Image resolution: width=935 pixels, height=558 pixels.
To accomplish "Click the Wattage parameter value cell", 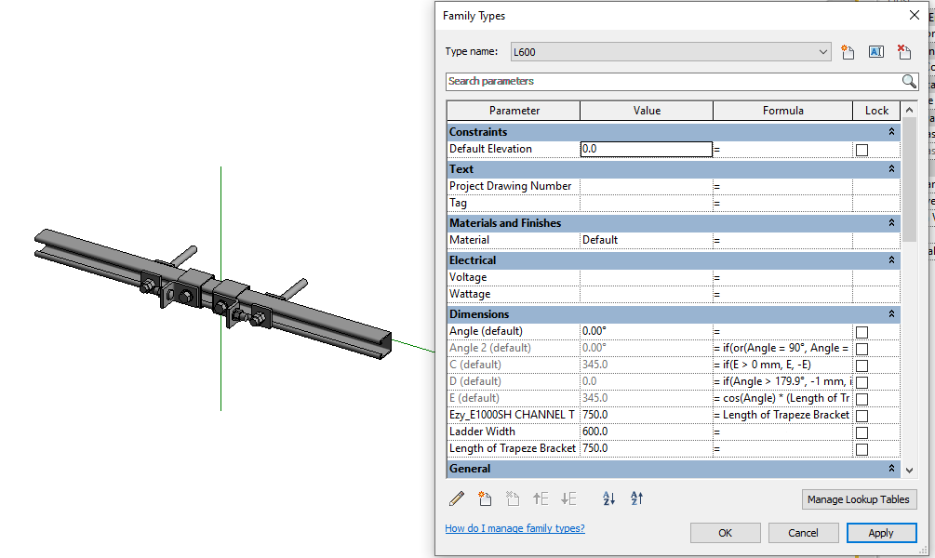I will tap(646, 294).
